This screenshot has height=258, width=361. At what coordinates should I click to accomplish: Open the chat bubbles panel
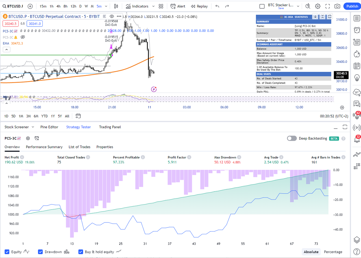point(357,104)
